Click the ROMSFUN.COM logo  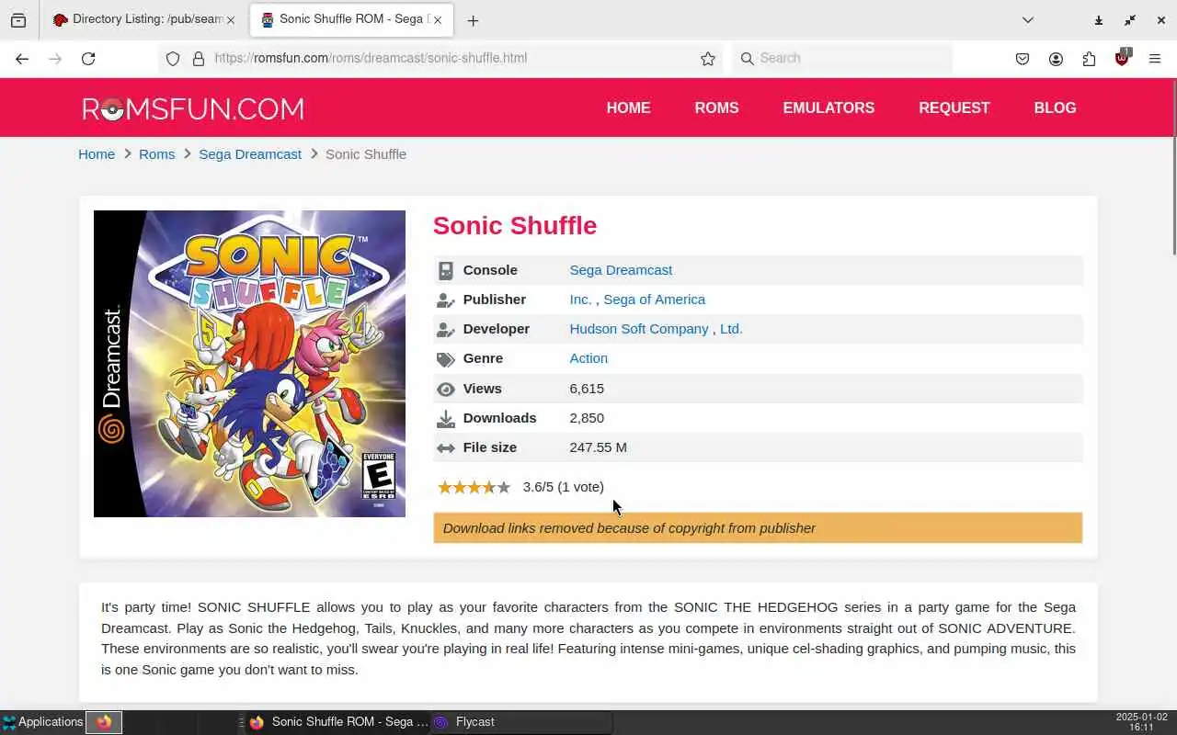pyautogui.click(x=193, y=108)
